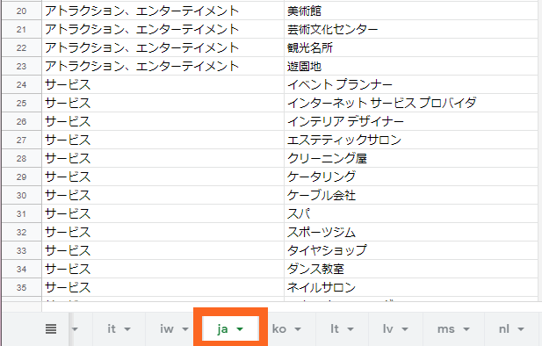542x346 pixels.
Task: Open dropdown arrow of nl tab
Action: [521, 329]
